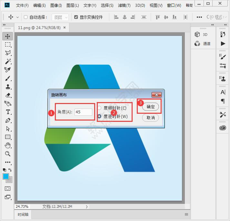Open the 文件(F) menu
This screenshot has height=221, width=230.
pos(22,5)
